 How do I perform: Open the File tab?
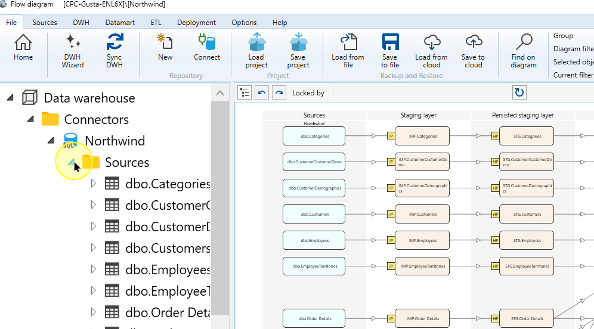(11, 22)
